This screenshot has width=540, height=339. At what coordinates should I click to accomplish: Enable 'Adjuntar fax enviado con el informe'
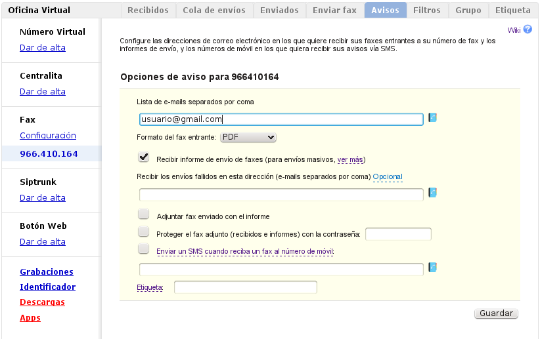coord(143,214)
